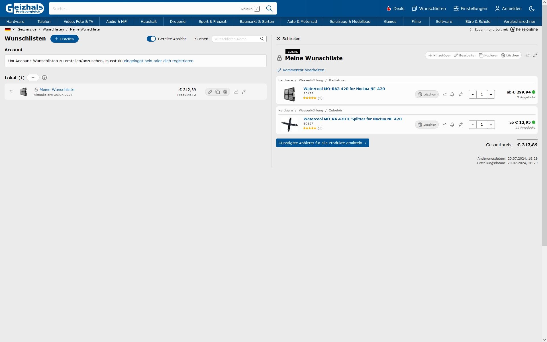Click Günstigste Anbieter für alle Produkte ermitteln
Screen dimensions: 547x342
(x=323, y=143)
